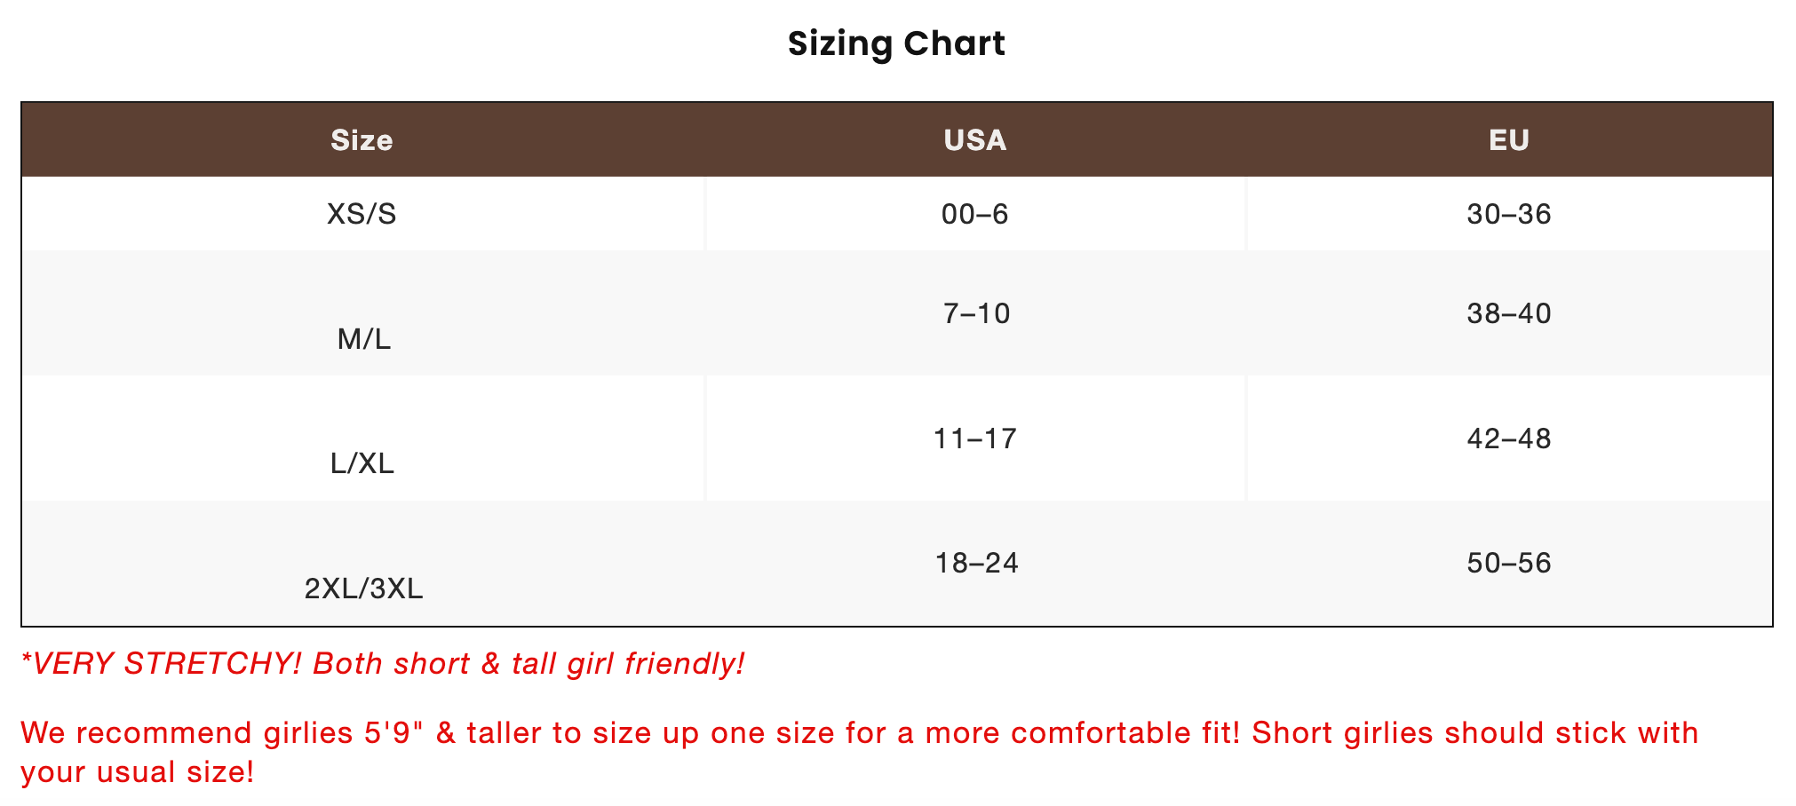
Task: Click the Sizing Chart title
Action: [896, 43]
